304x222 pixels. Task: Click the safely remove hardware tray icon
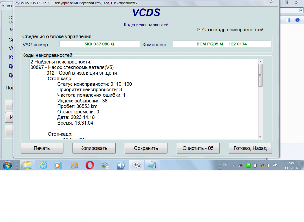click(x=240, y=166)
